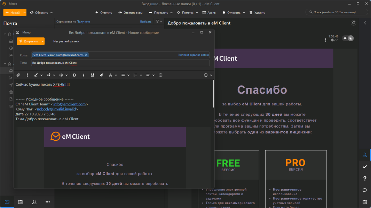Click the clear formatting eraser icon
371x208 pixels.
pos(102,75)
